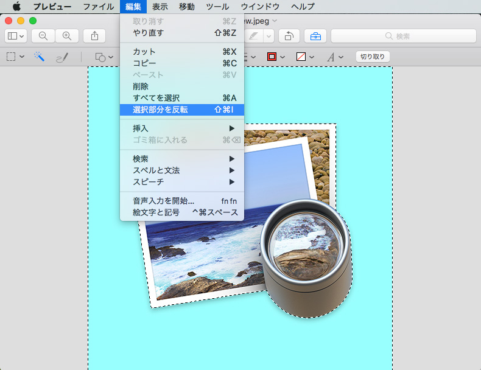This screenshot has height=370, width=481.
Task: Toggle the markup toolbox icon
Action: coord(315,36)
